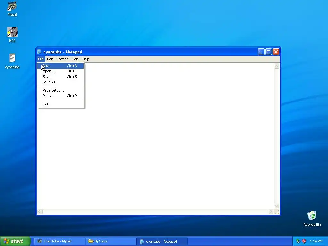Click the horizontal scrollbar left arrow
This screenshot has height=246, width=328.
[x=40, y=212]
